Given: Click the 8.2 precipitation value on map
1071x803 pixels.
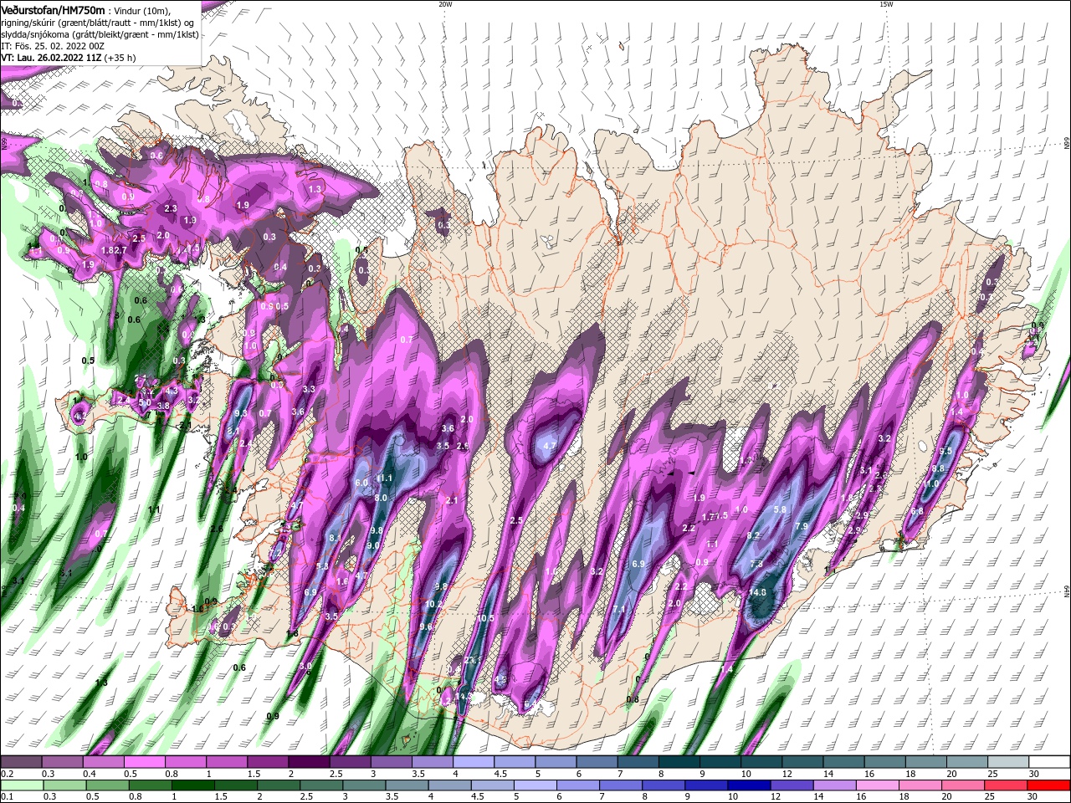Looking at the screenshot, I should pyautogui.click(x=754, y=535).
